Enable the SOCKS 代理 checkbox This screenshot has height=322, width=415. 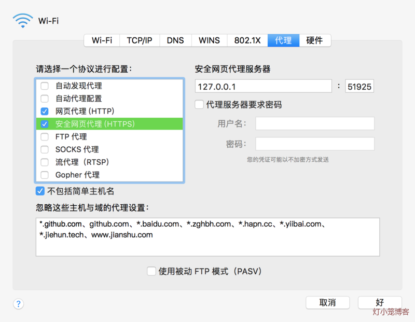45,149
